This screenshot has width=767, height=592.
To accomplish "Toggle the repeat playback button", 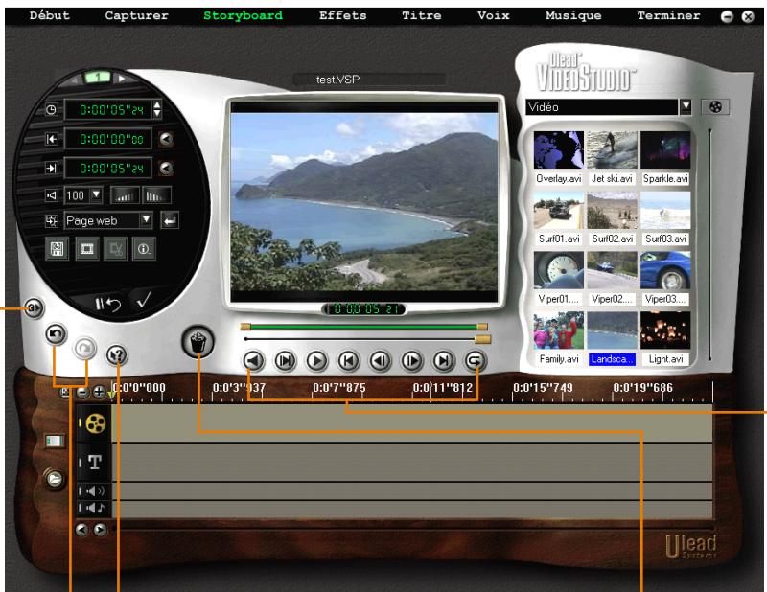I will click(475, 361).
